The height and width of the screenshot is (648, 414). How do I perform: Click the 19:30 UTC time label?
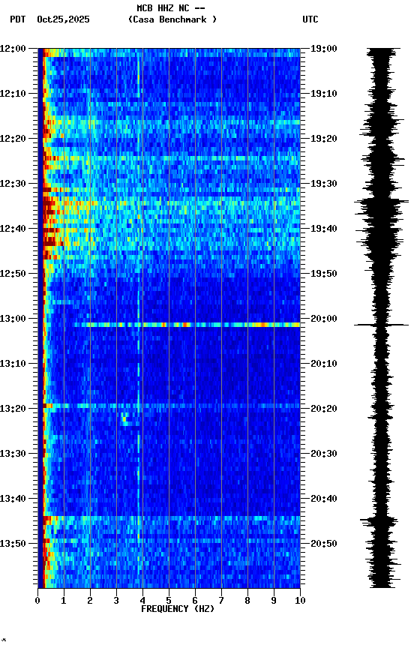point(323,184)
